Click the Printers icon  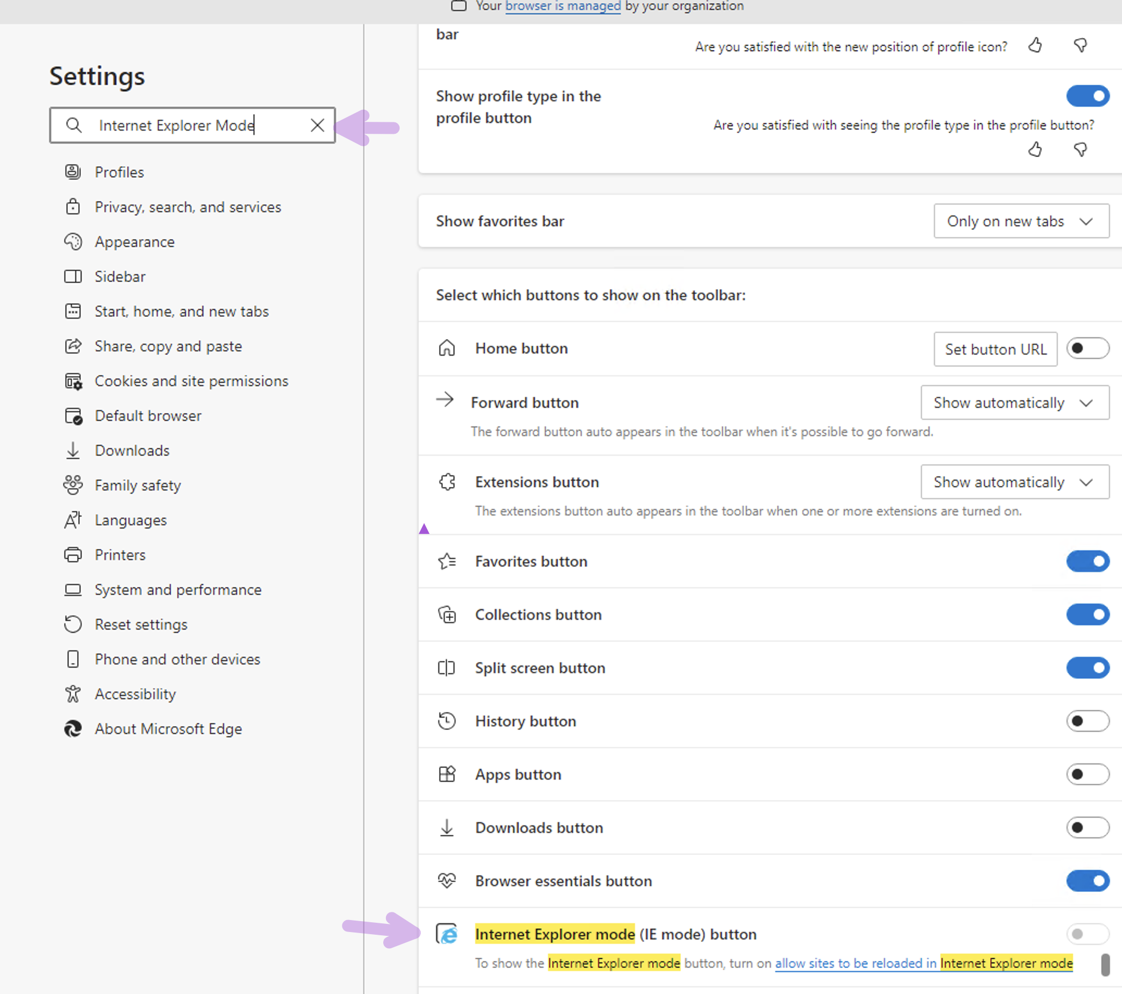click(73, 555)
